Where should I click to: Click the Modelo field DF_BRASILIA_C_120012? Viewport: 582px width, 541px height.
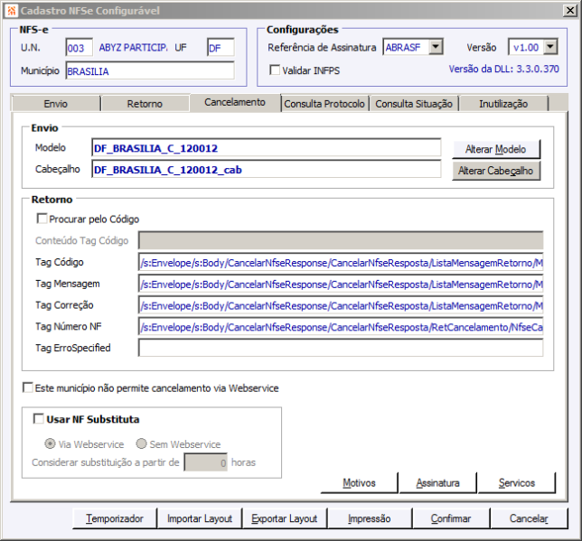tap(266, 148)
